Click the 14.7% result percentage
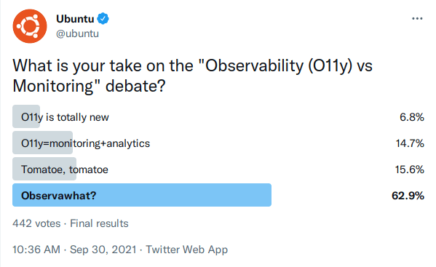The image size is (436, 267). click(x=410, y=143)
